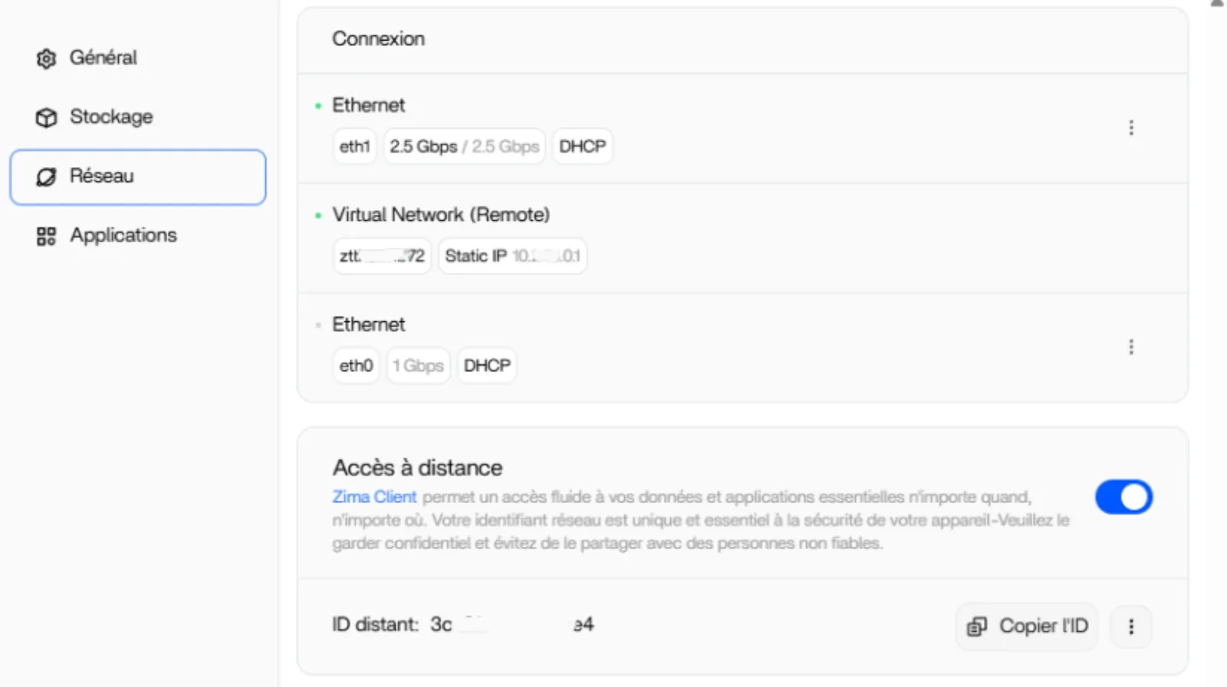Click the 2.5 Gbps speed badge for eth1
The image size is (1227, 687).
point(464,146)
